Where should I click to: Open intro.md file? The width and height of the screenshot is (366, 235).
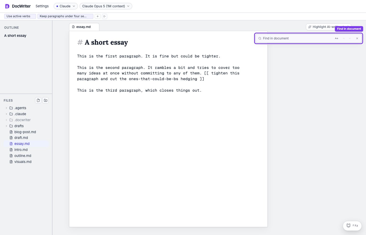tap(26, 150)
